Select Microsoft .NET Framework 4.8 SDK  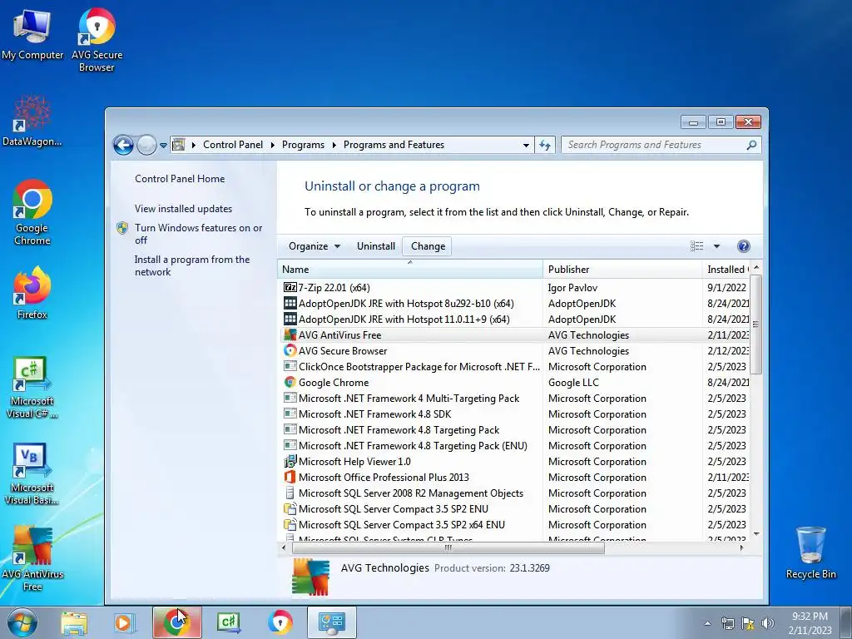tap(513, 414)
